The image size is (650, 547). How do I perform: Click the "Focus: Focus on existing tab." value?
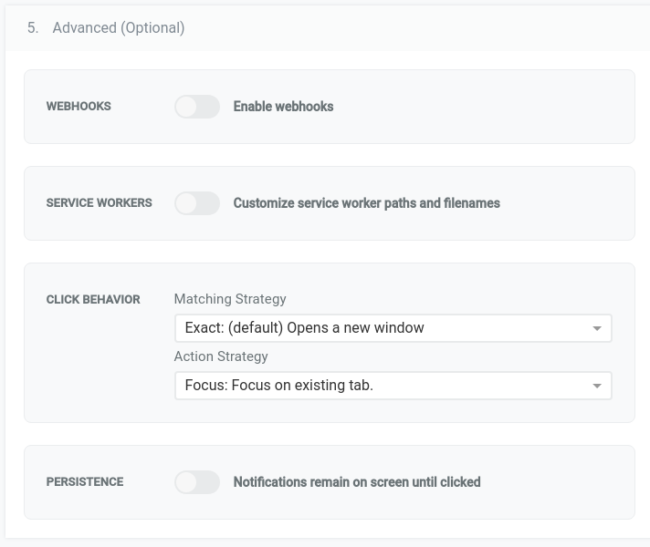(278, 386)
